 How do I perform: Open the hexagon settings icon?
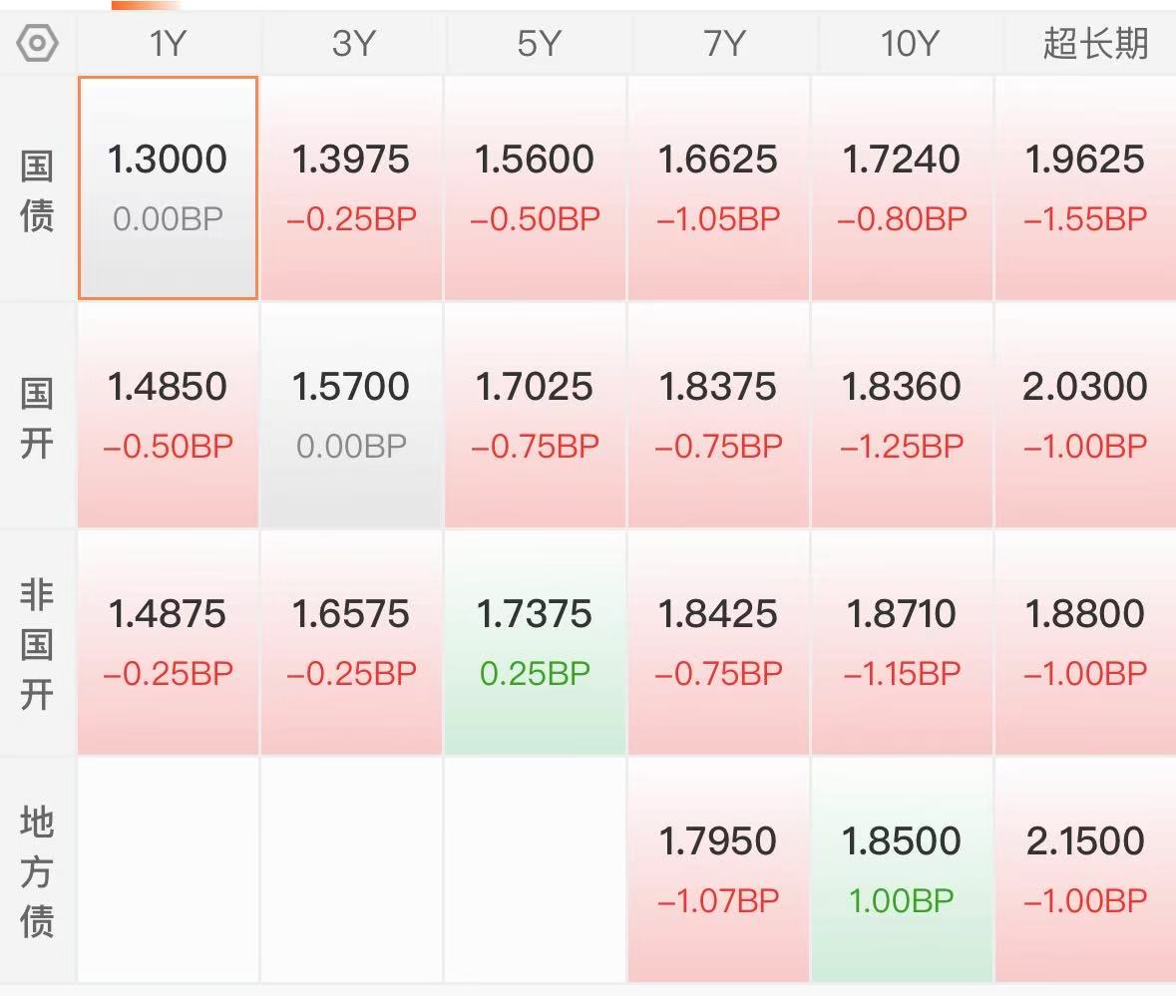coord(38,44)
